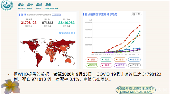Viewport: 170px width, 95px height.
Task: Click the 数据说明 info badge
Action: pyautogui.click(x=56, y=15)
